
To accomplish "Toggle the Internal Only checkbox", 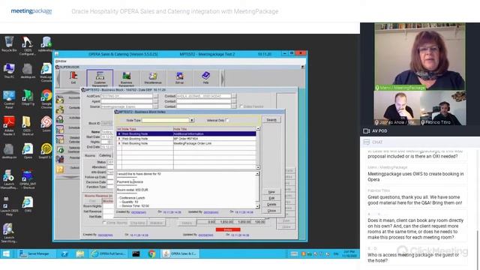I will (x=227, y=120).
